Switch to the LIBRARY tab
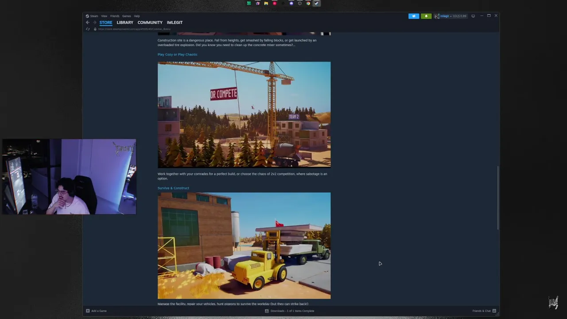Screen dimensions: 567x319 tap(125, 23)
